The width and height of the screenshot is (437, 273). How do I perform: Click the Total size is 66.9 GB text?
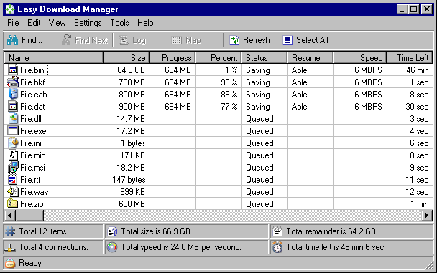tap(157, 231)
